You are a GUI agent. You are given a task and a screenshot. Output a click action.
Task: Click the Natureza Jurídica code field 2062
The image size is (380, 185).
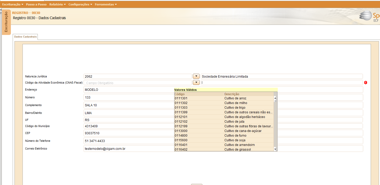[137, 76]
